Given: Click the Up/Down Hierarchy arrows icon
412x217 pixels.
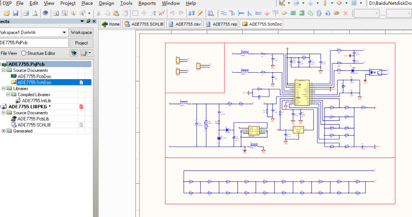Looking at the screenshot, I should (x=192, y=13).
